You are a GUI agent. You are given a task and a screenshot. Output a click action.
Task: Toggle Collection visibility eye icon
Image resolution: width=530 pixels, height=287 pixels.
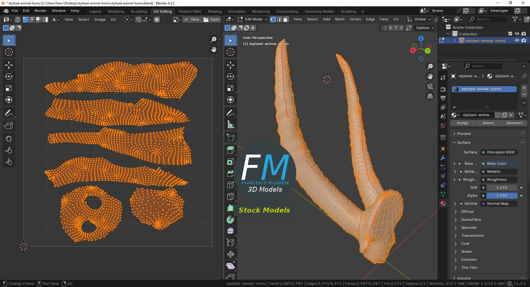pos(517,34)
